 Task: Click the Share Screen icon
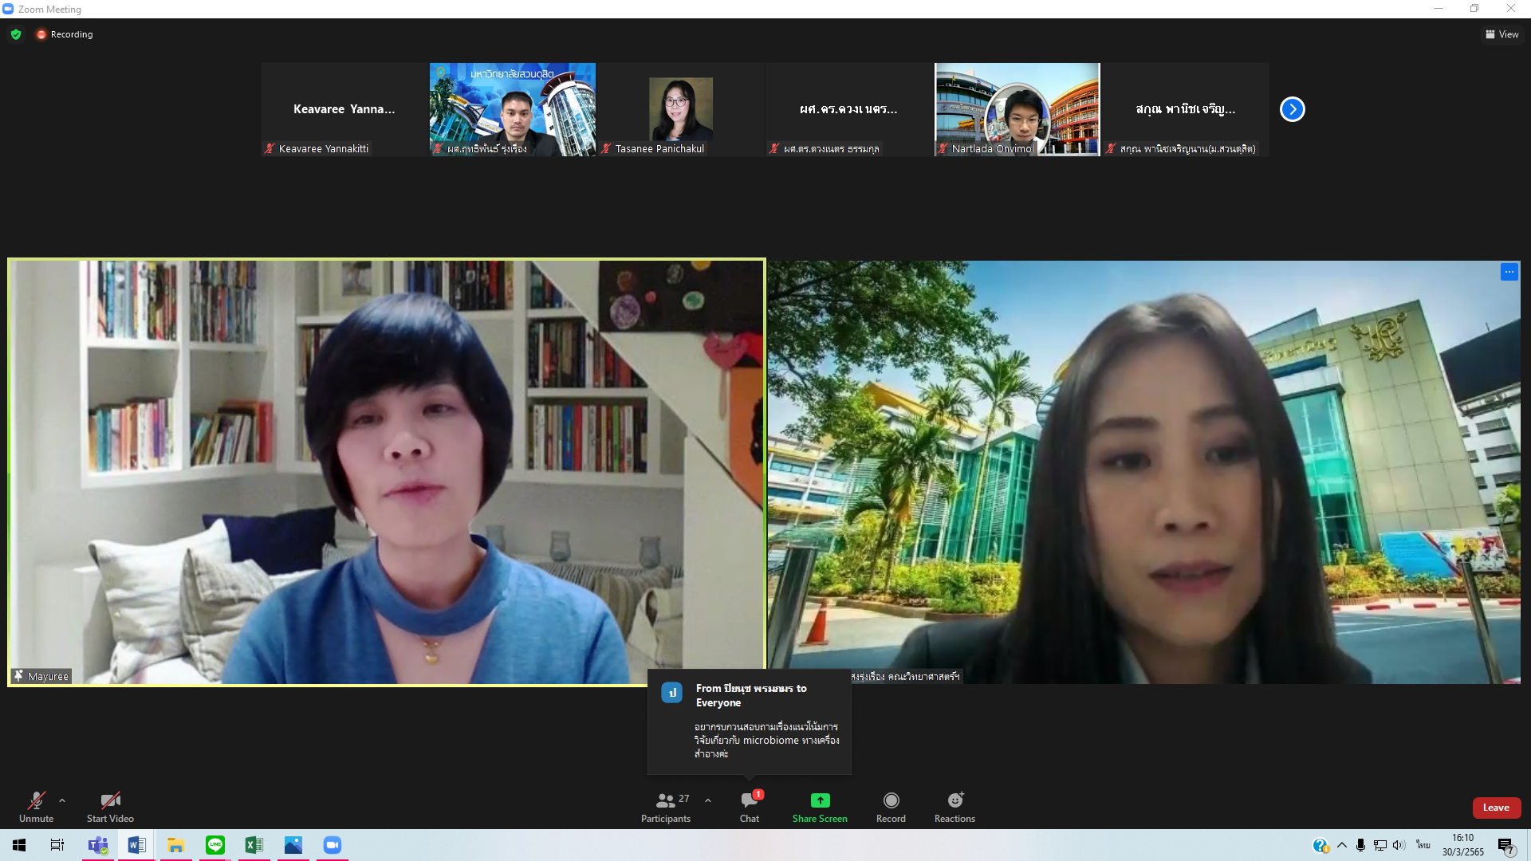(820, 800)
